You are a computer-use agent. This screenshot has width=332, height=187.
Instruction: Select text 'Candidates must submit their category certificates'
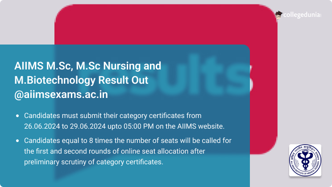coord(104,116)
